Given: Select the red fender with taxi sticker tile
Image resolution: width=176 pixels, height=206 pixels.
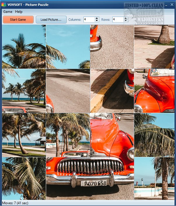Looking at the screenshot, I should (154, 91).
